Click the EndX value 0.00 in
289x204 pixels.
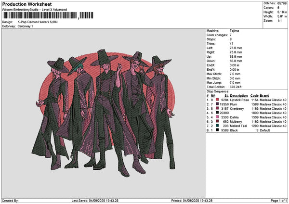click(235, 65)
